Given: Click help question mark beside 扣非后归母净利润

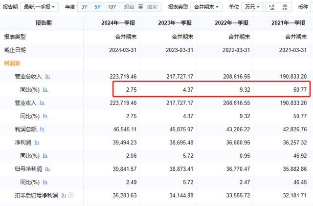Looking at the screenshot, I should click(x=71, y=195).
